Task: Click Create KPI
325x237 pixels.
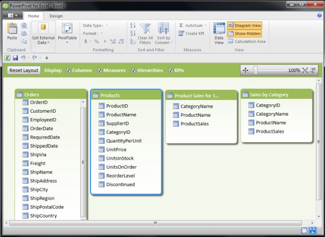Action: click(191, 33)
